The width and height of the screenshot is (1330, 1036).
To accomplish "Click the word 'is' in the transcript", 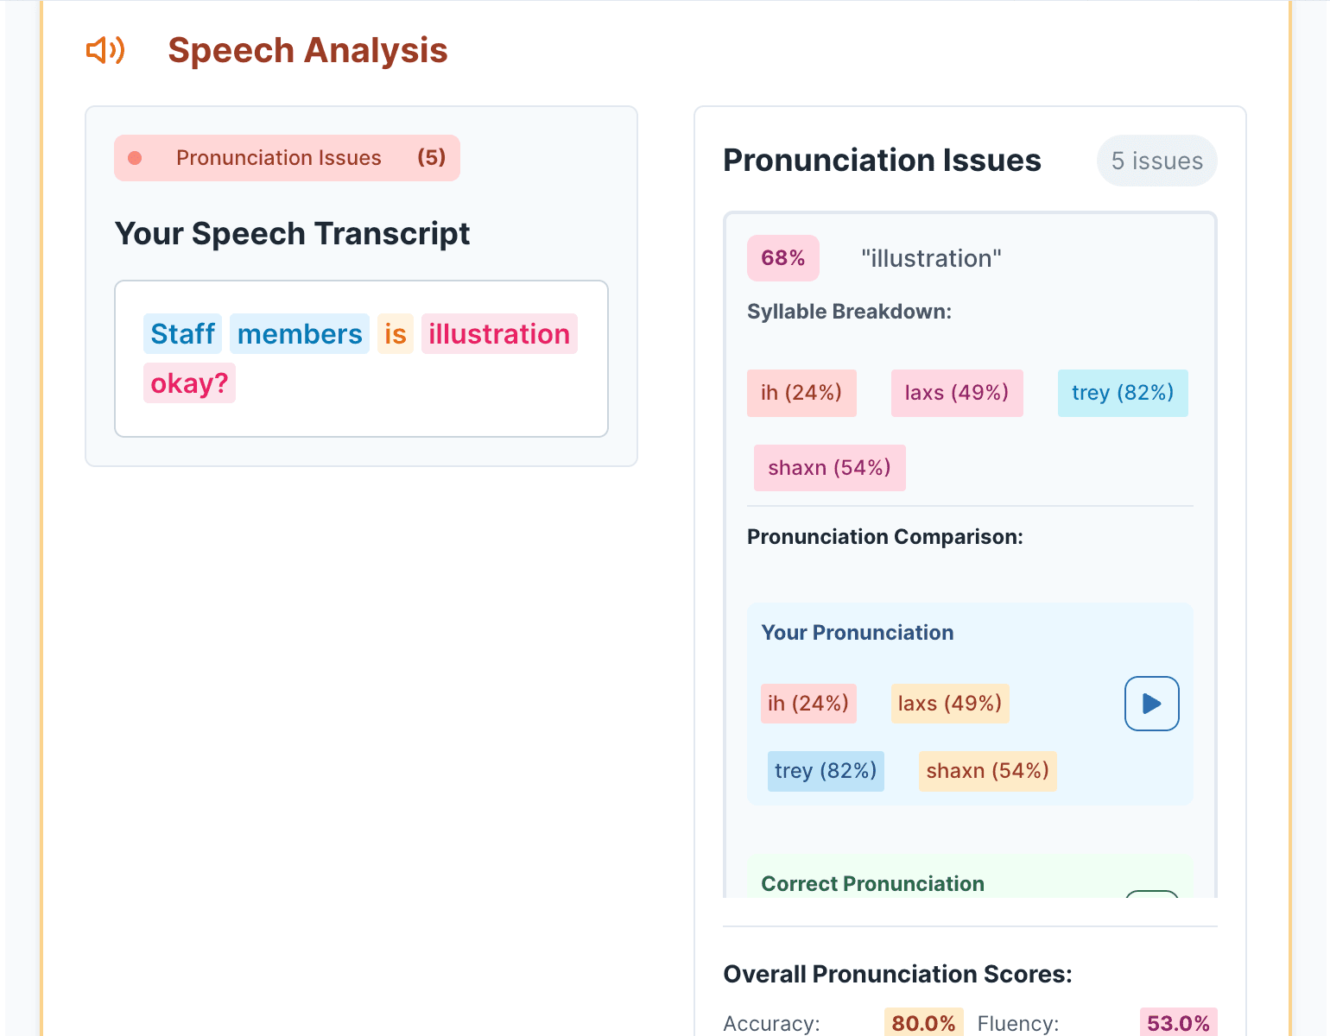I will pyautogui.click(x=396, y=334).
